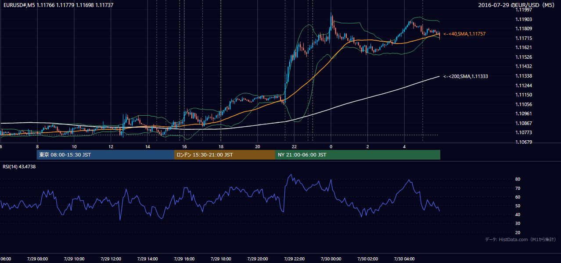Image resolution: width=561 pixels, height=263 pixels.
Task: Click price axis value 1.10679
Action: click(523, 142)
